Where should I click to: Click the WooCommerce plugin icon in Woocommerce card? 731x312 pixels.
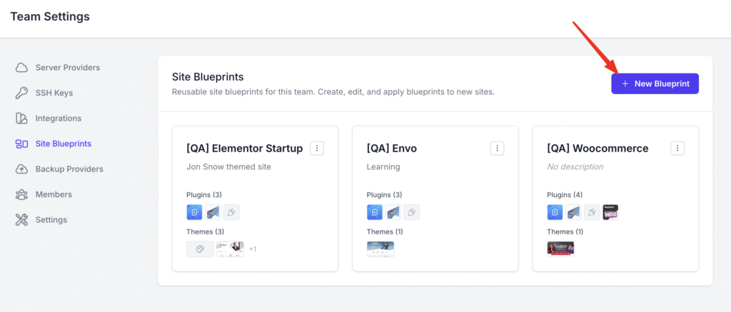[x=610, y=212]
